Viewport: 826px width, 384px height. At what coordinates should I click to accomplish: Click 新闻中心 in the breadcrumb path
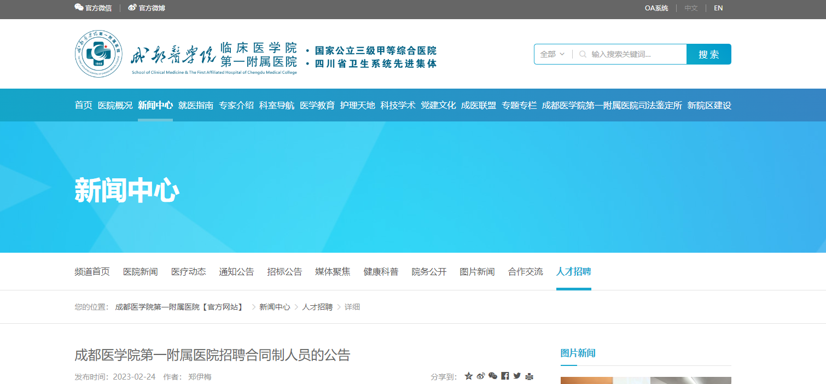pyautogui.click(x=275, y=307)
